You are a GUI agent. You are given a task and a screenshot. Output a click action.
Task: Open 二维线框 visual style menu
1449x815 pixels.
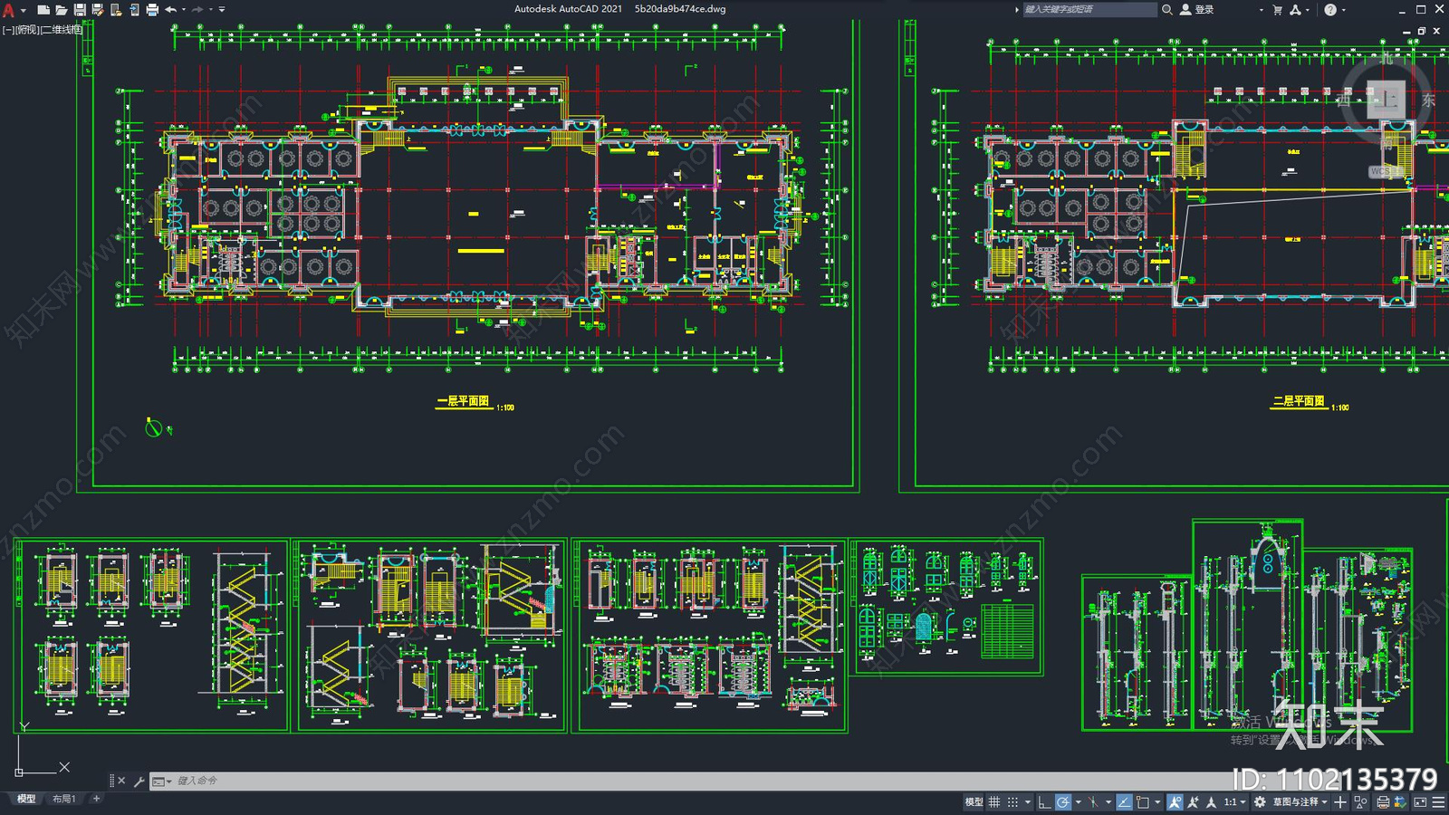pyautogui.click(x=62, y=30)
